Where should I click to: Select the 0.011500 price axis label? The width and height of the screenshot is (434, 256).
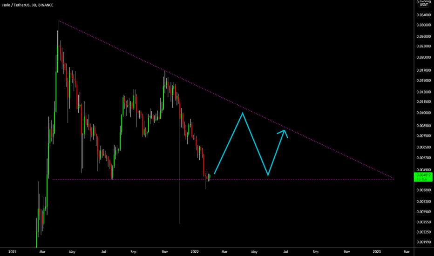point(424,101)
